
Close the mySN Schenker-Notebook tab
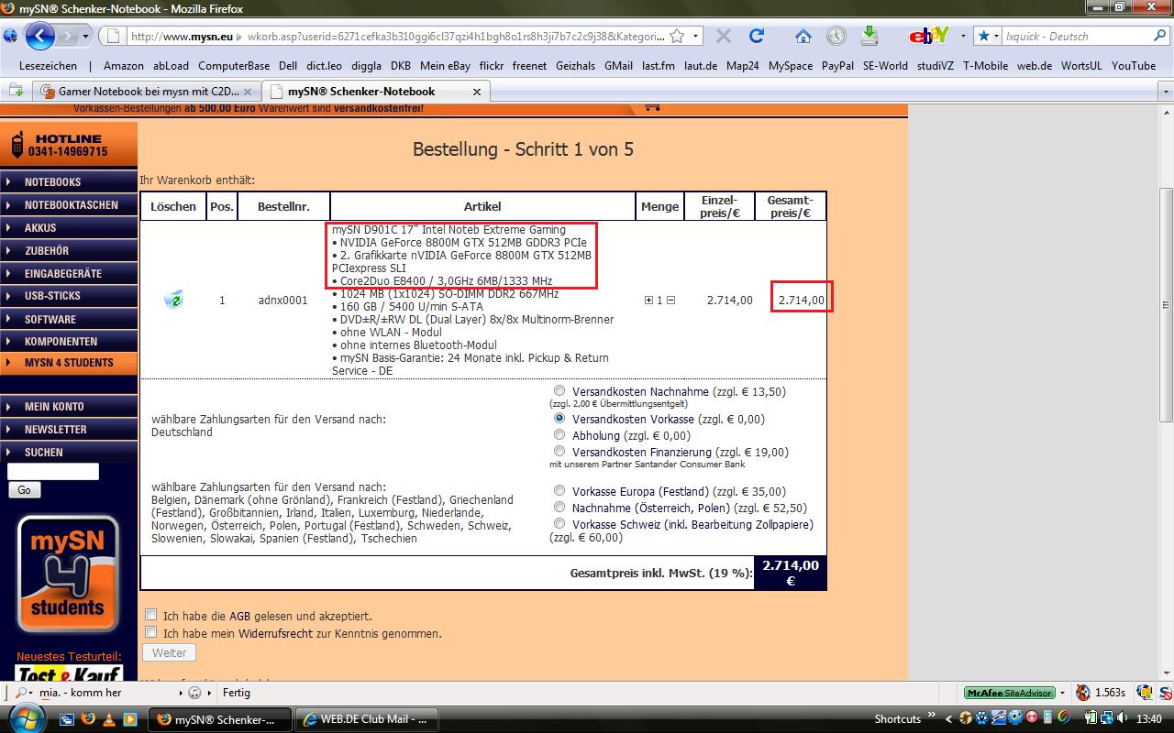pyautogui.click(x=476, y=92)
